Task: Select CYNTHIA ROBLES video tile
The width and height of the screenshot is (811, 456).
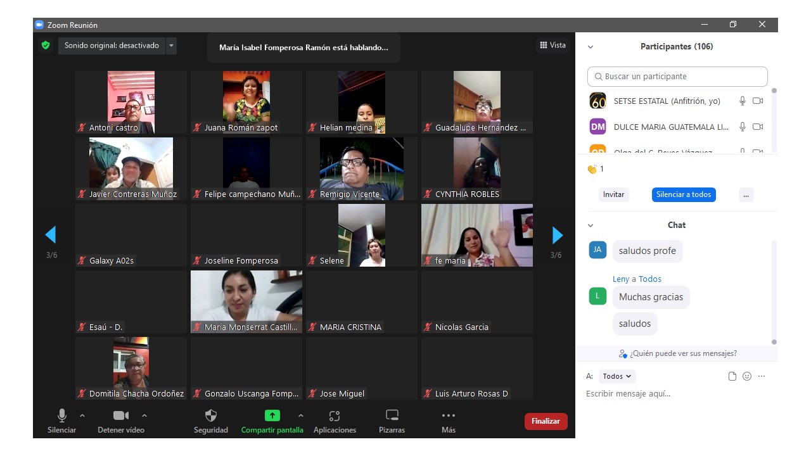Action: pyautogui.click(x=477, y=168)
